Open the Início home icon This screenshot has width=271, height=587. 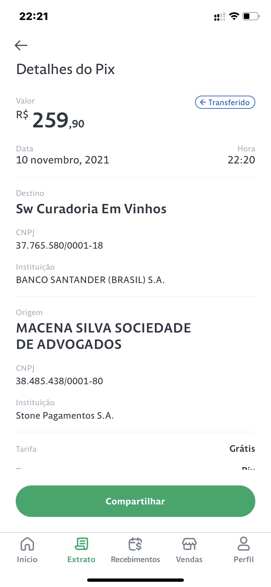[27, 544]
